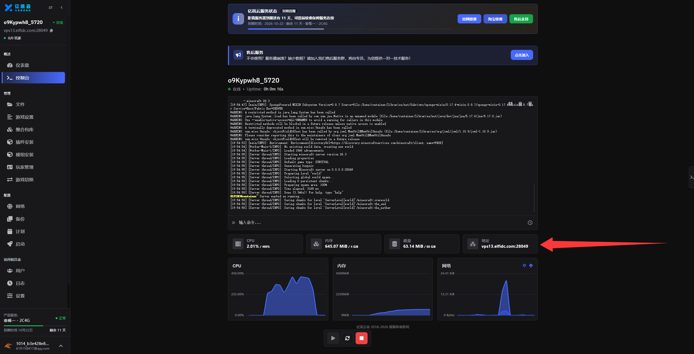Copy the server address in the sidebar

coord(51,31)
